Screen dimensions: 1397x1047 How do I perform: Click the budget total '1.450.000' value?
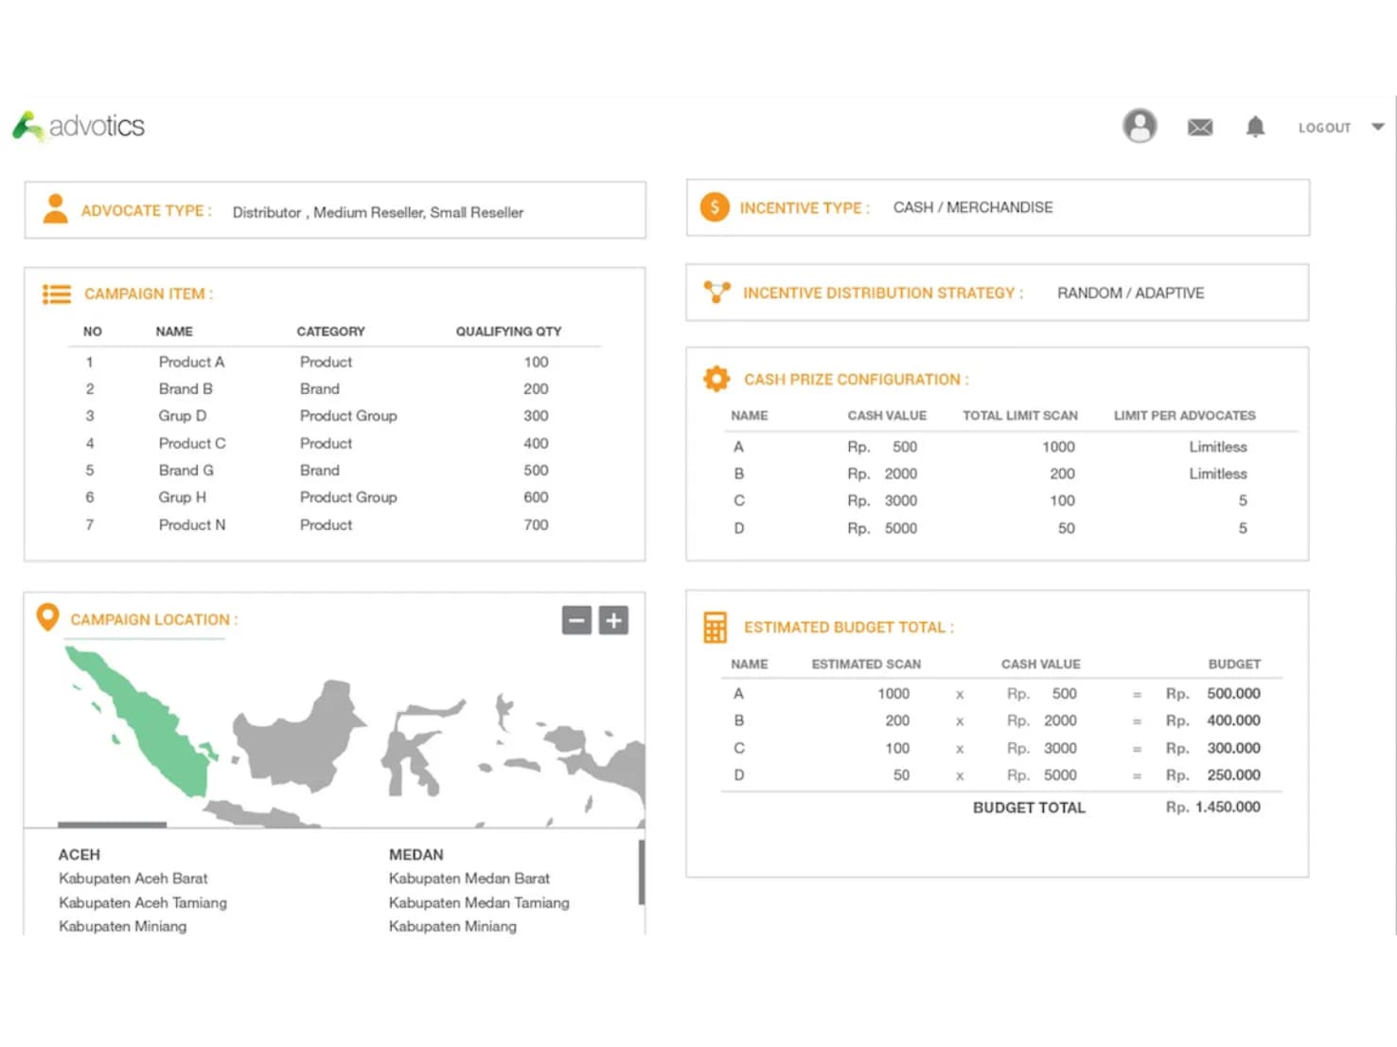1228,807
